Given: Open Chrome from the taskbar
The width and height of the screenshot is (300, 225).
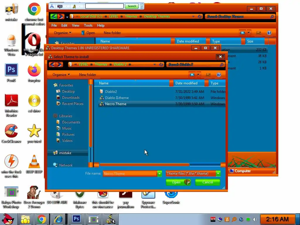Looking at the screenshot, I should 41,219.
